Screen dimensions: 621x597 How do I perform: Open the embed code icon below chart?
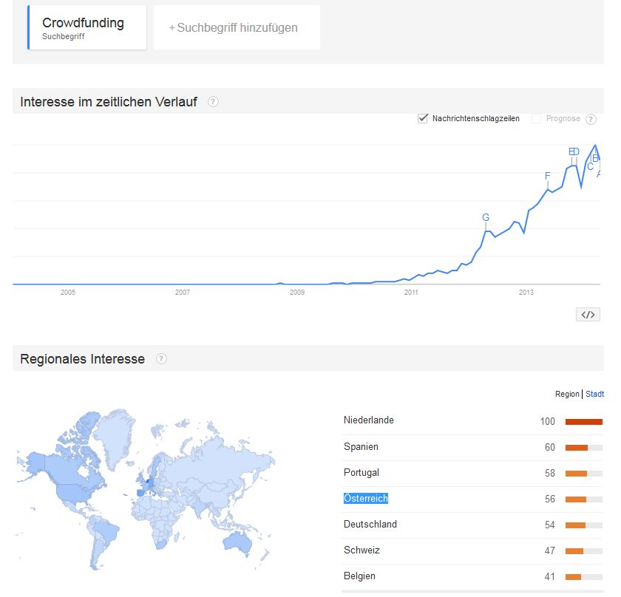click(588, 315)
